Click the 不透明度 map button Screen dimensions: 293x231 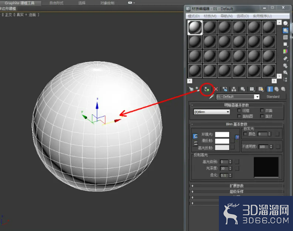click(278, 147)
